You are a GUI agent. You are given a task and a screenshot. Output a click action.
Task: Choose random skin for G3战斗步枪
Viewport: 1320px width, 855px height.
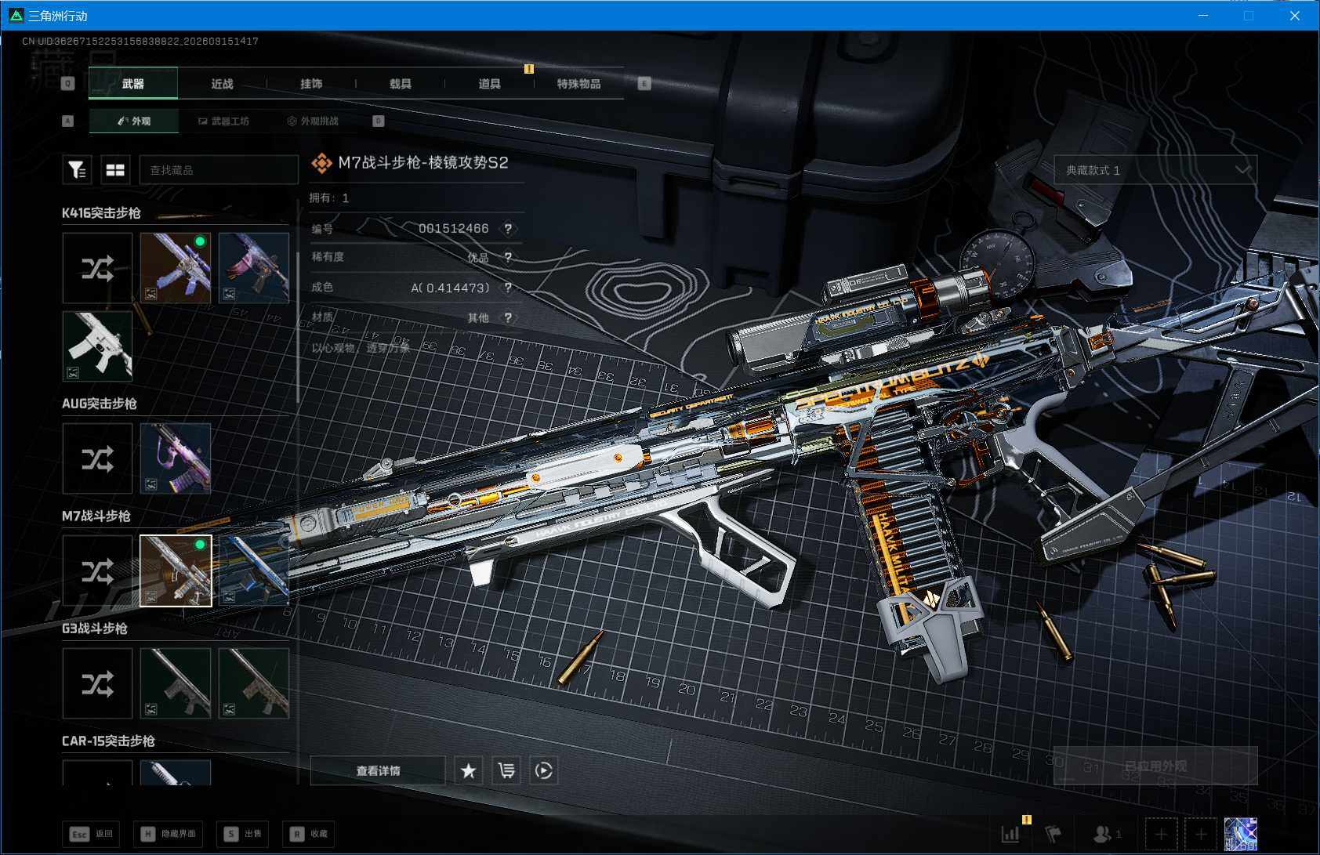coord(97,683)
